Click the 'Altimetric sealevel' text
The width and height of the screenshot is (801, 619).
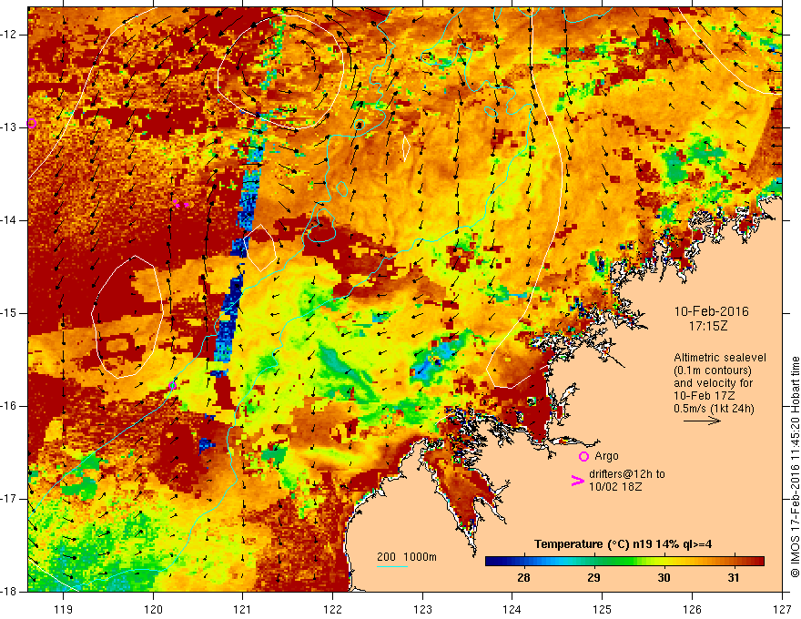719,358
